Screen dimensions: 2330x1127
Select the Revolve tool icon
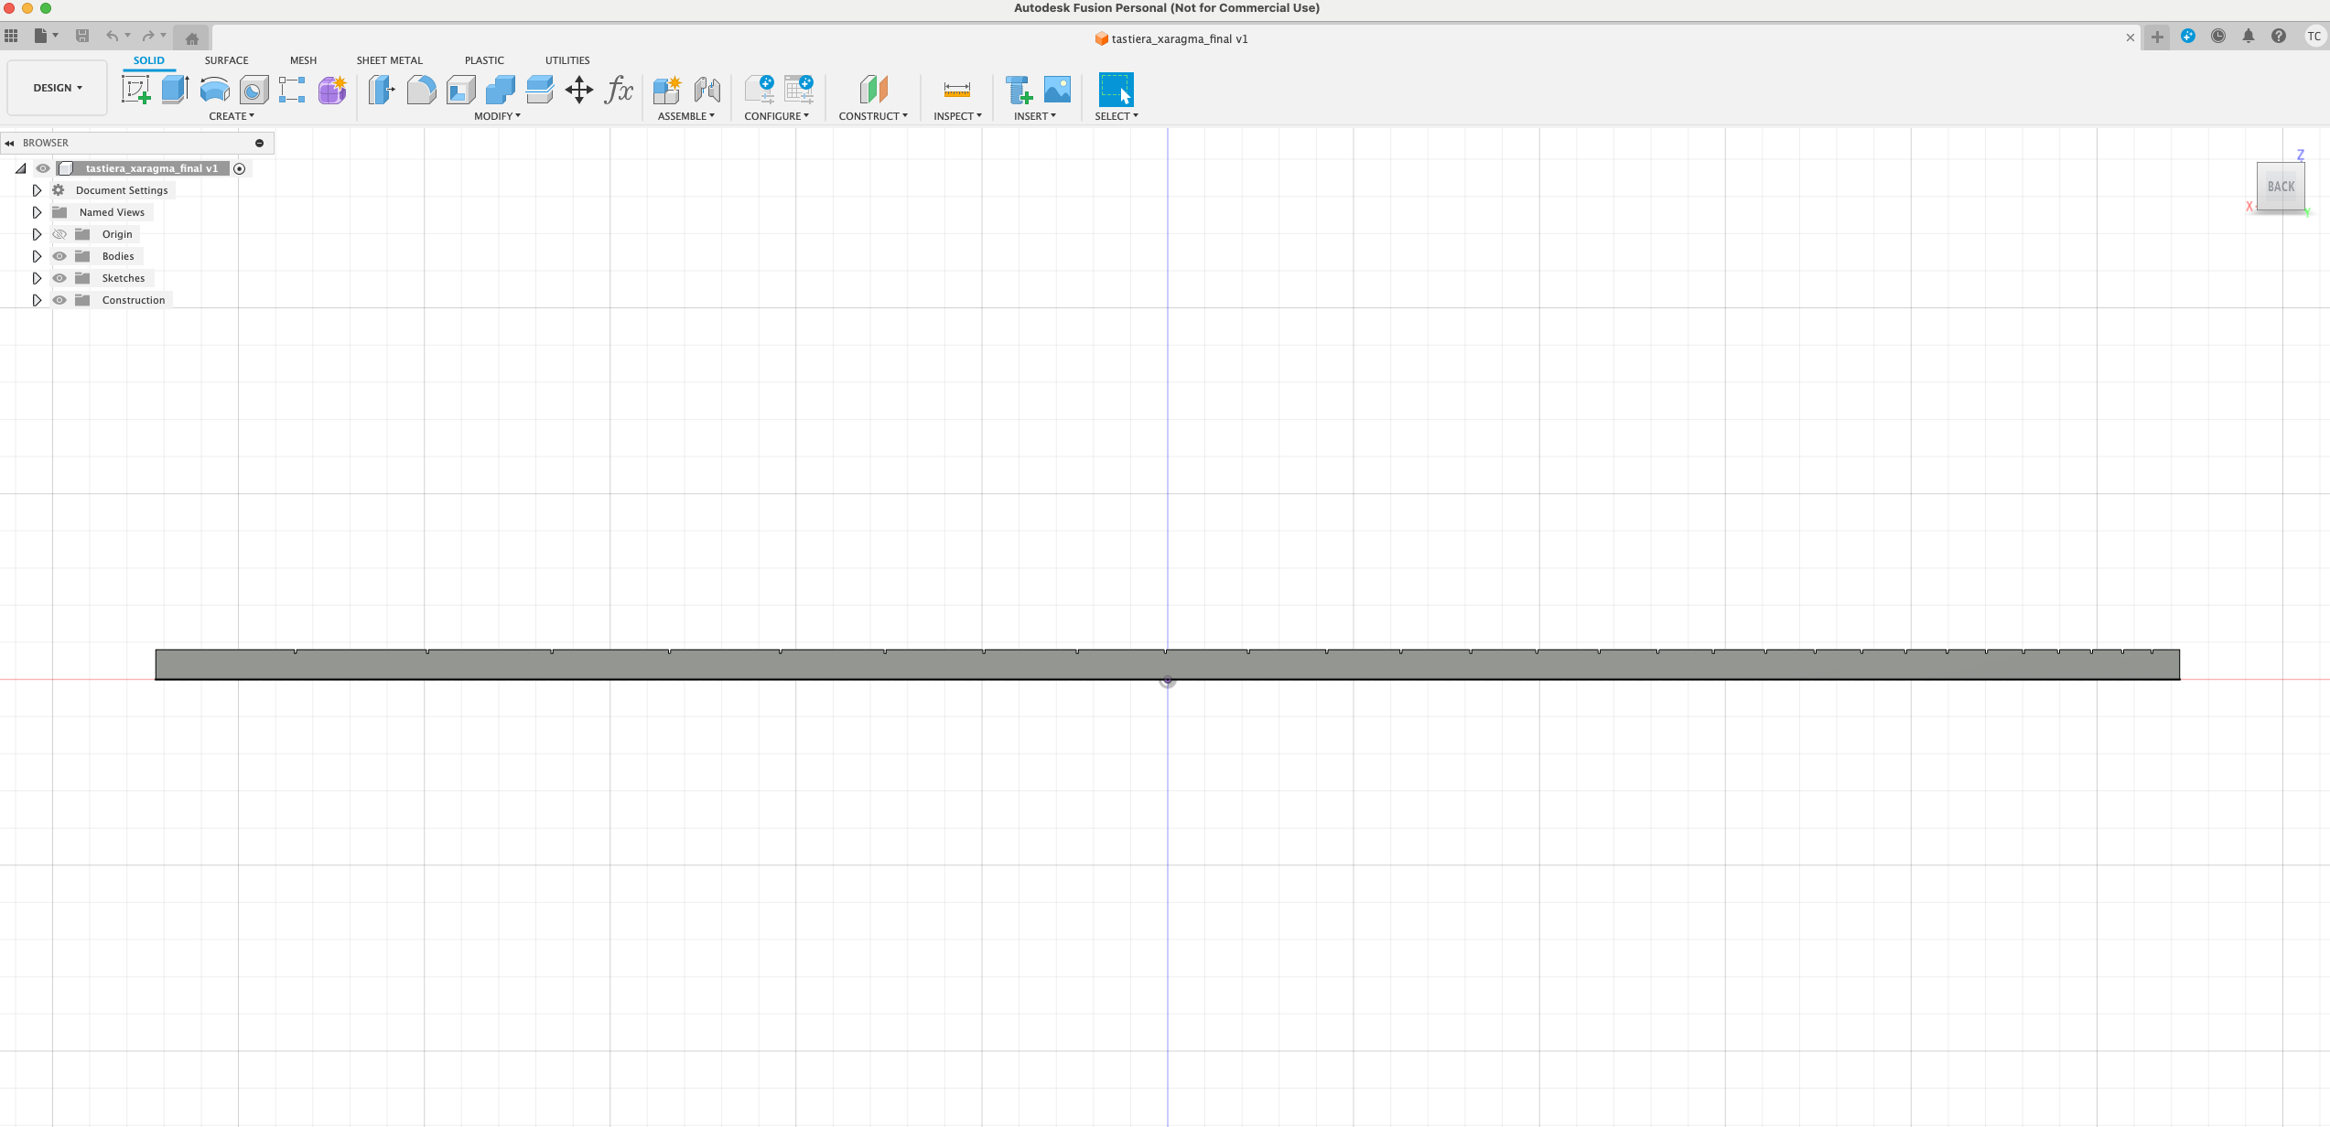[x=214, y=90]
